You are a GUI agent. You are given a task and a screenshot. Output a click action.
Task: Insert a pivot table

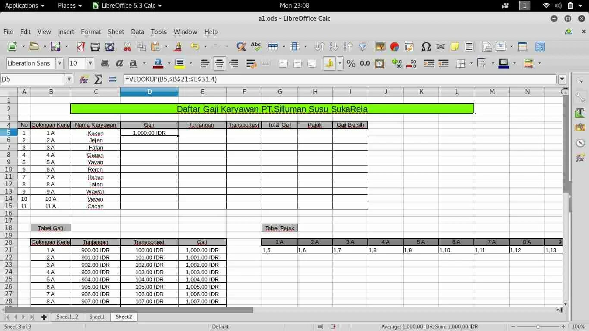pyautogui.click(x=409, y=47)
